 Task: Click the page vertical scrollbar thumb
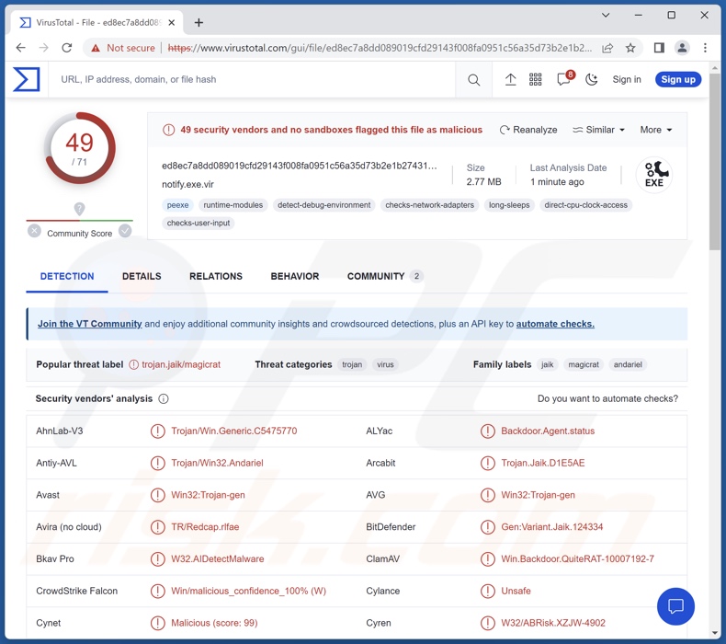pyautogui.click(x=714, y=162)
